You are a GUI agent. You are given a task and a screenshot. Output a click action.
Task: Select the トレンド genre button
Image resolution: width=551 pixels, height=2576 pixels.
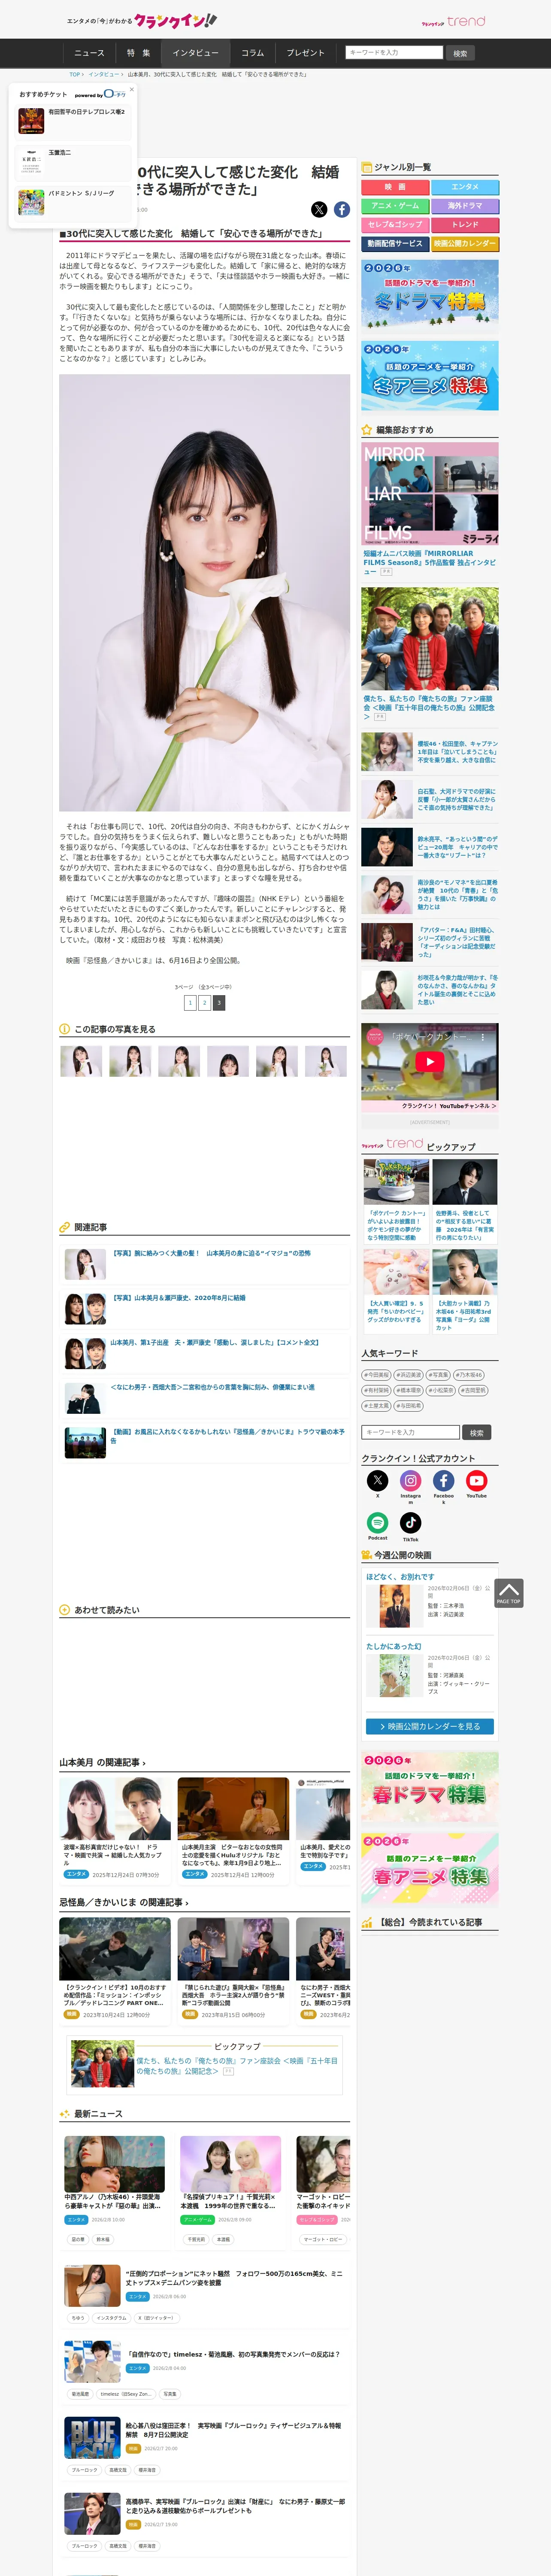465,225
